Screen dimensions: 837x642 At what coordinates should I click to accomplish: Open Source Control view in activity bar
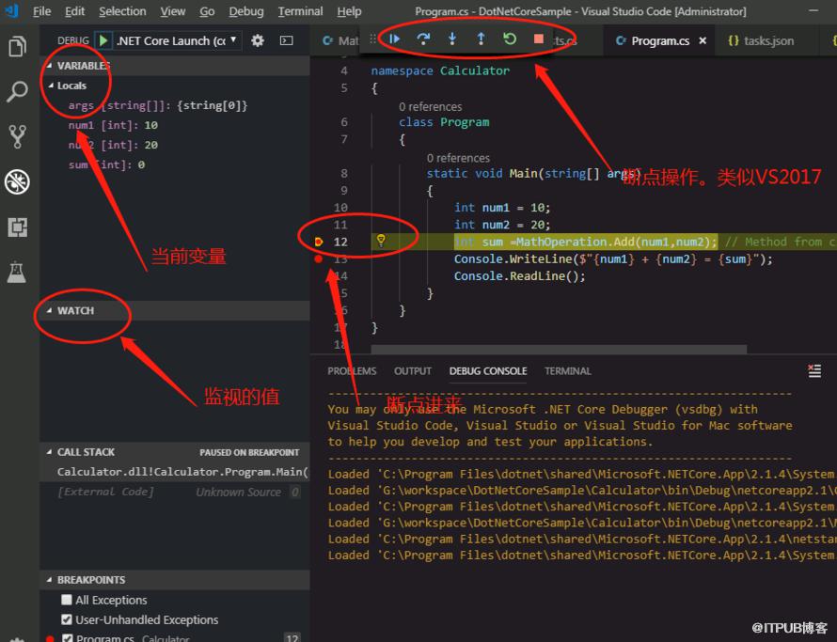point(17,136)
